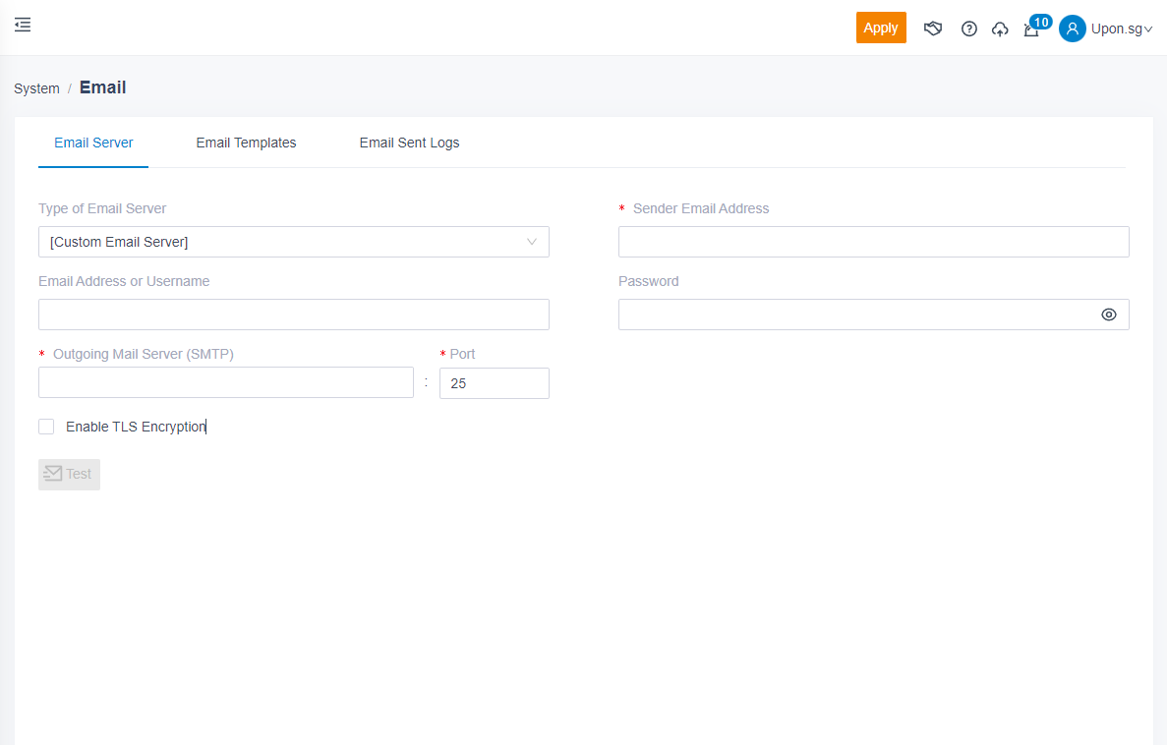The height and width of the screenshot is (745, 1167).
Task: Click the blue 10 notification badge
Action: coord(1041,22)
